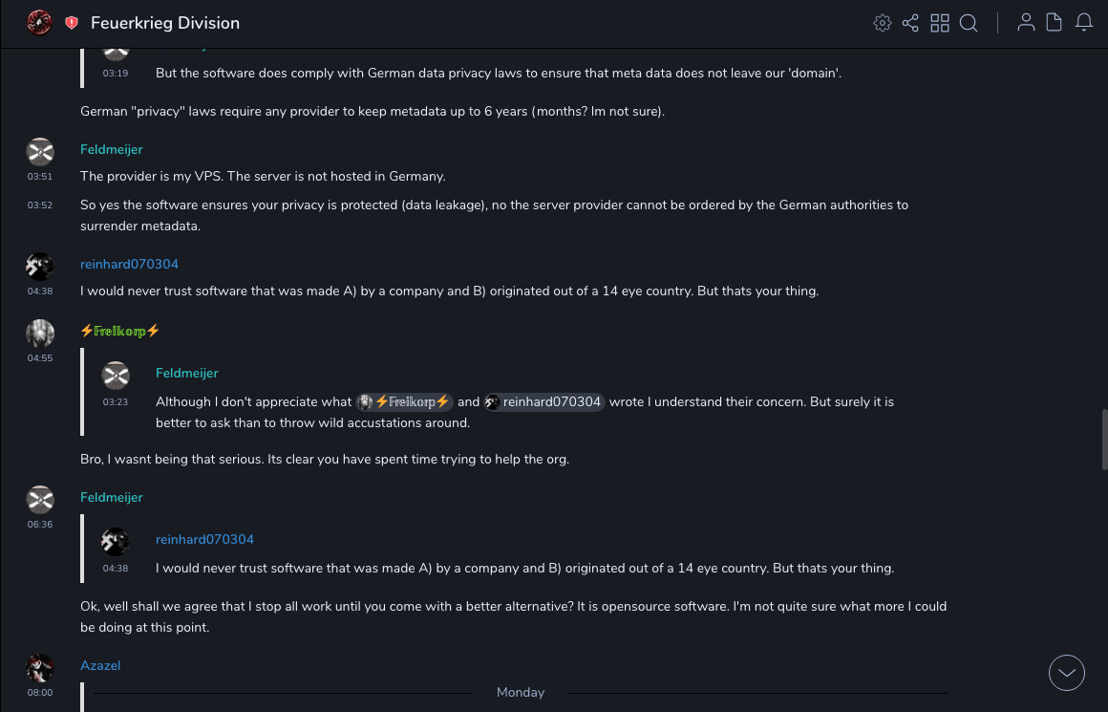Open notifications bell icon
The image size is (1108, 712).
tap(1084, 23)
